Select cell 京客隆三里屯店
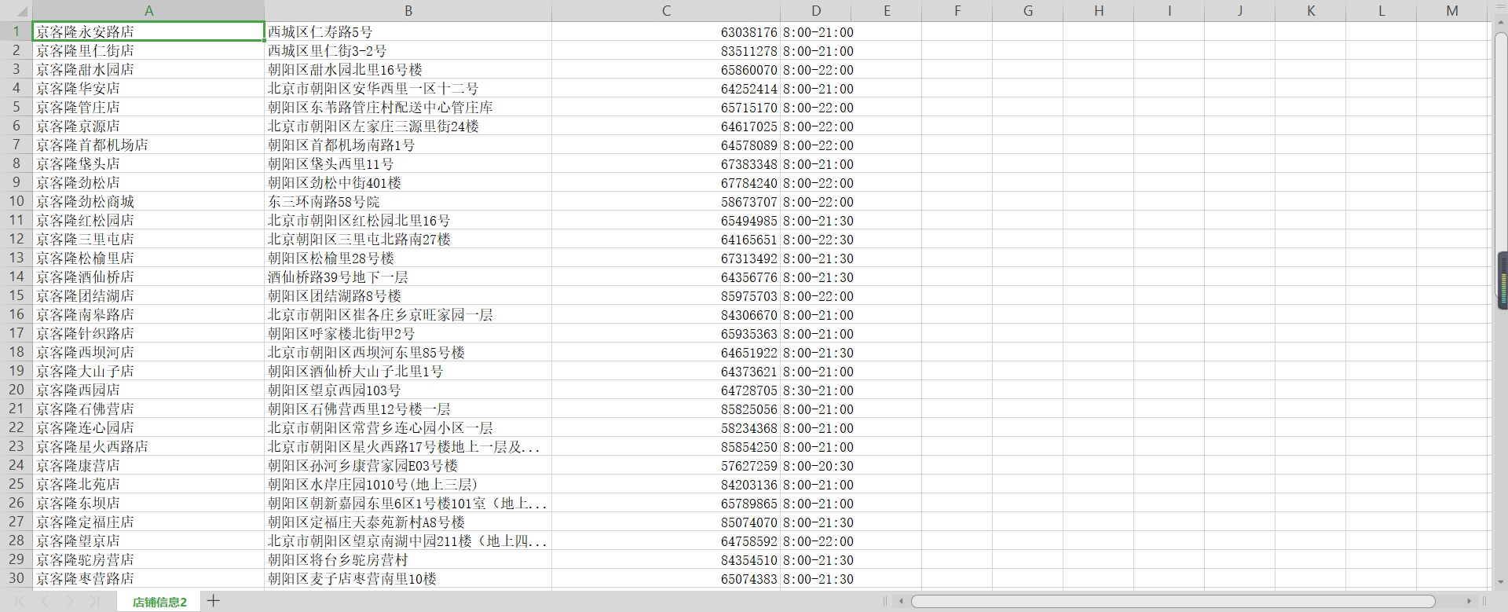 [148, 239]
